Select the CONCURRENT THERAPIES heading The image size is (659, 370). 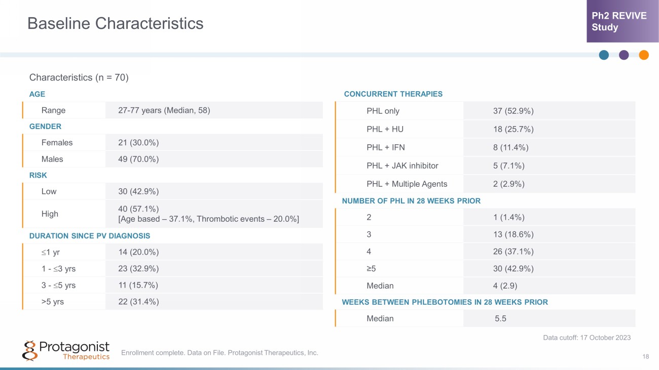coord(393,94)
